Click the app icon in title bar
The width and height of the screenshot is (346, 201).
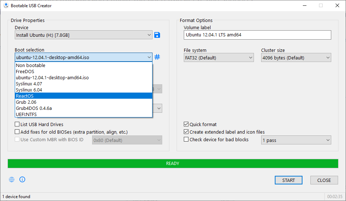coord(6,5)
